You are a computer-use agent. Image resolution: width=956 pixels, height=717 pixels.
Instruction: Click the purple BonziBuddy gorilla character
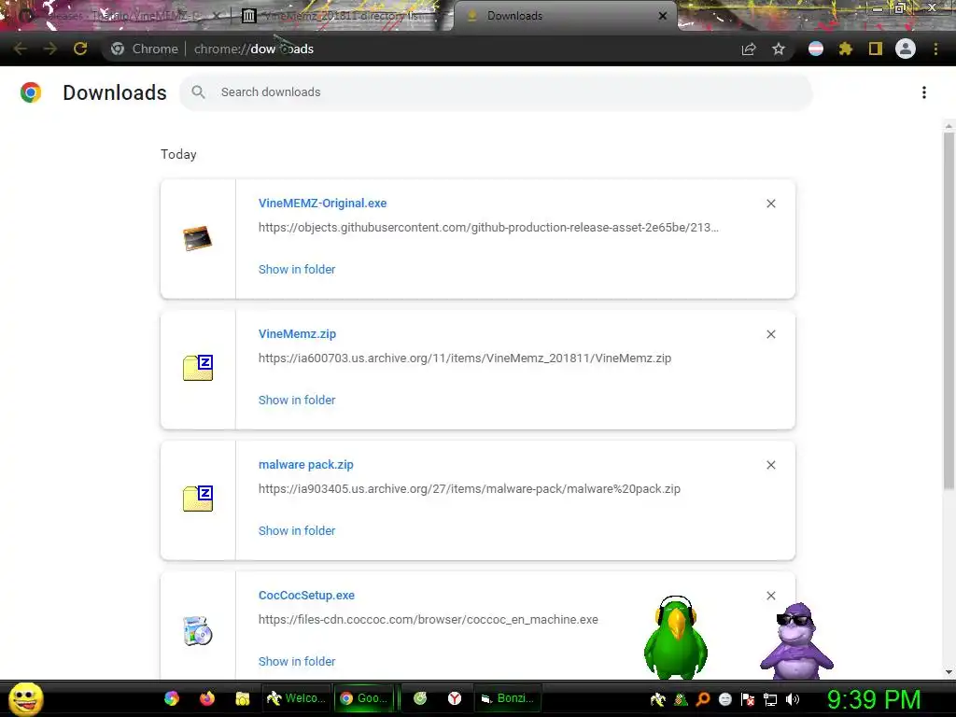[796, 640]
